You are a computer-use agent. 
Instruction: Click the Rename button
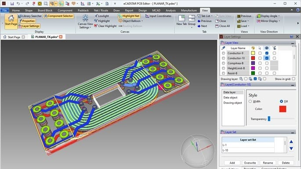tap(268, 163)
